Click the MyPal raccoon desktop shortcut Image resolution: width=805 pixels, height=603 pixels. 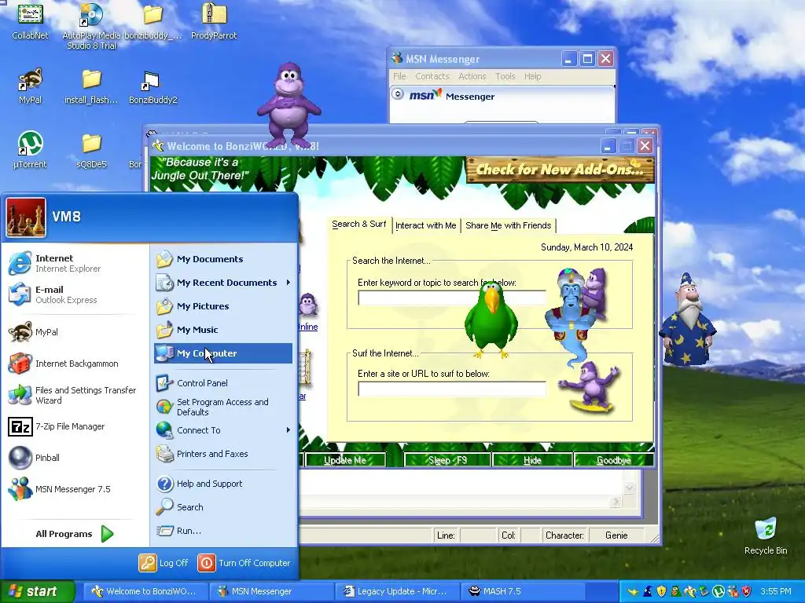pyautogui.click(x=30, y=86)
